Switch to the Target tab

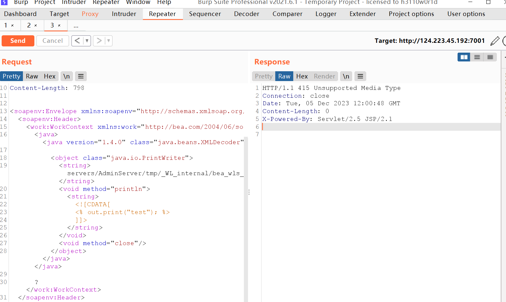59,14
